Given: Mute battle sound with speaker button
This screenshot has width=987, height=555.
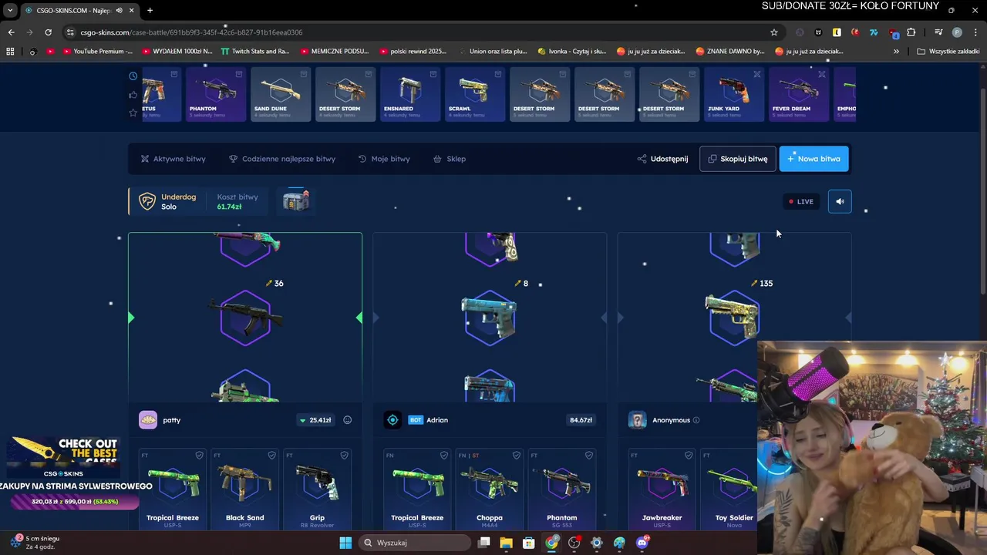Looking at the screenshot, I should point(840,201).
